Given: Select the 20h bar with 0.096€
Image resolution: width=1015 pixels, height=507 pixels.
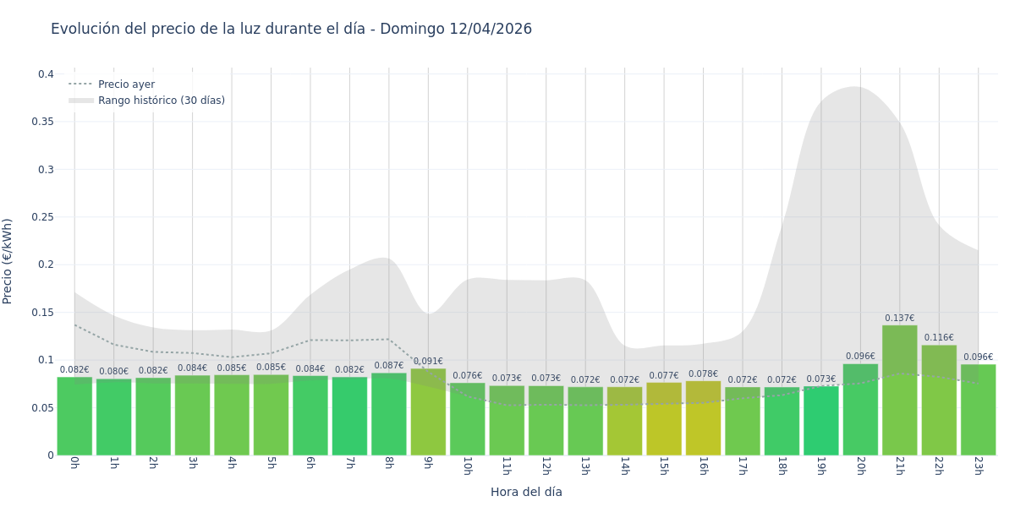Looking at the screenshot, I should point(860,410).
